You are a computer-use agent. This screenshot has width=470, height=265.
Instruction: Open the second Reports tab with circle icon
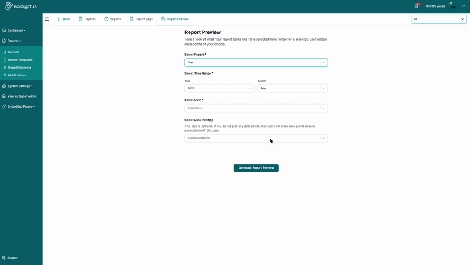pos(113,19)
